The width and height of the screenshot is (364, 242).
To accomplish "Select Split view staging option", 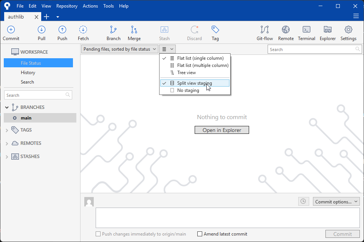I will [x=195, y=83].
